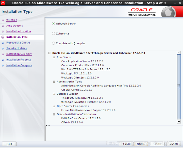Open the Welcome step link
Image resolution: width=183 pixels, height=148 pixels.
tap(12, 20)
